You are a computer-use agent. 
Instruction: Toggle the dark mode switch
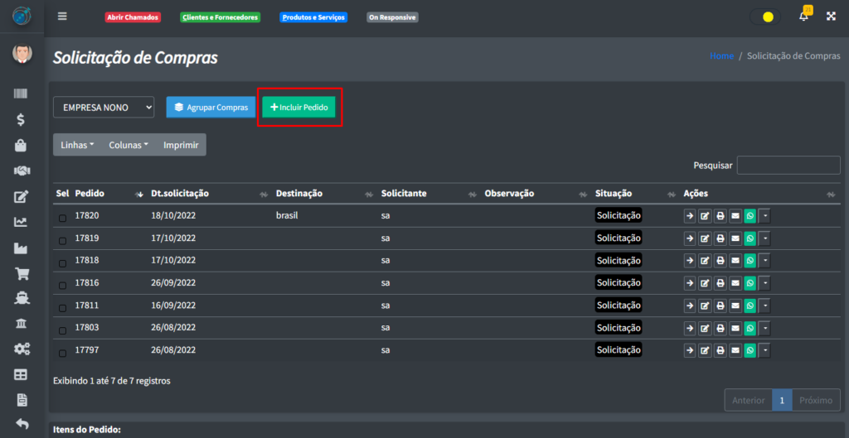click(x=764, y=17)
